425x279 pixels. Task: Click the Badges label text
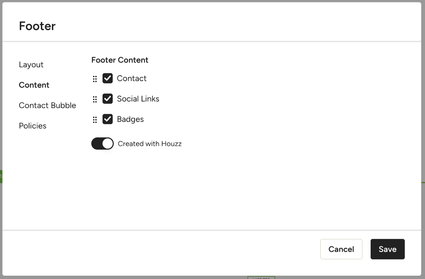tap(130, 119)
